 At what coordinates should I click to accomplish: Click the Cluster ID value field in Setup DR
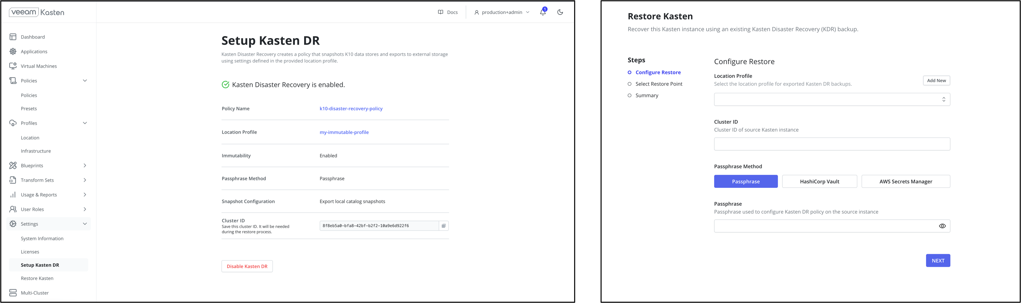click(x=379, y=226)
